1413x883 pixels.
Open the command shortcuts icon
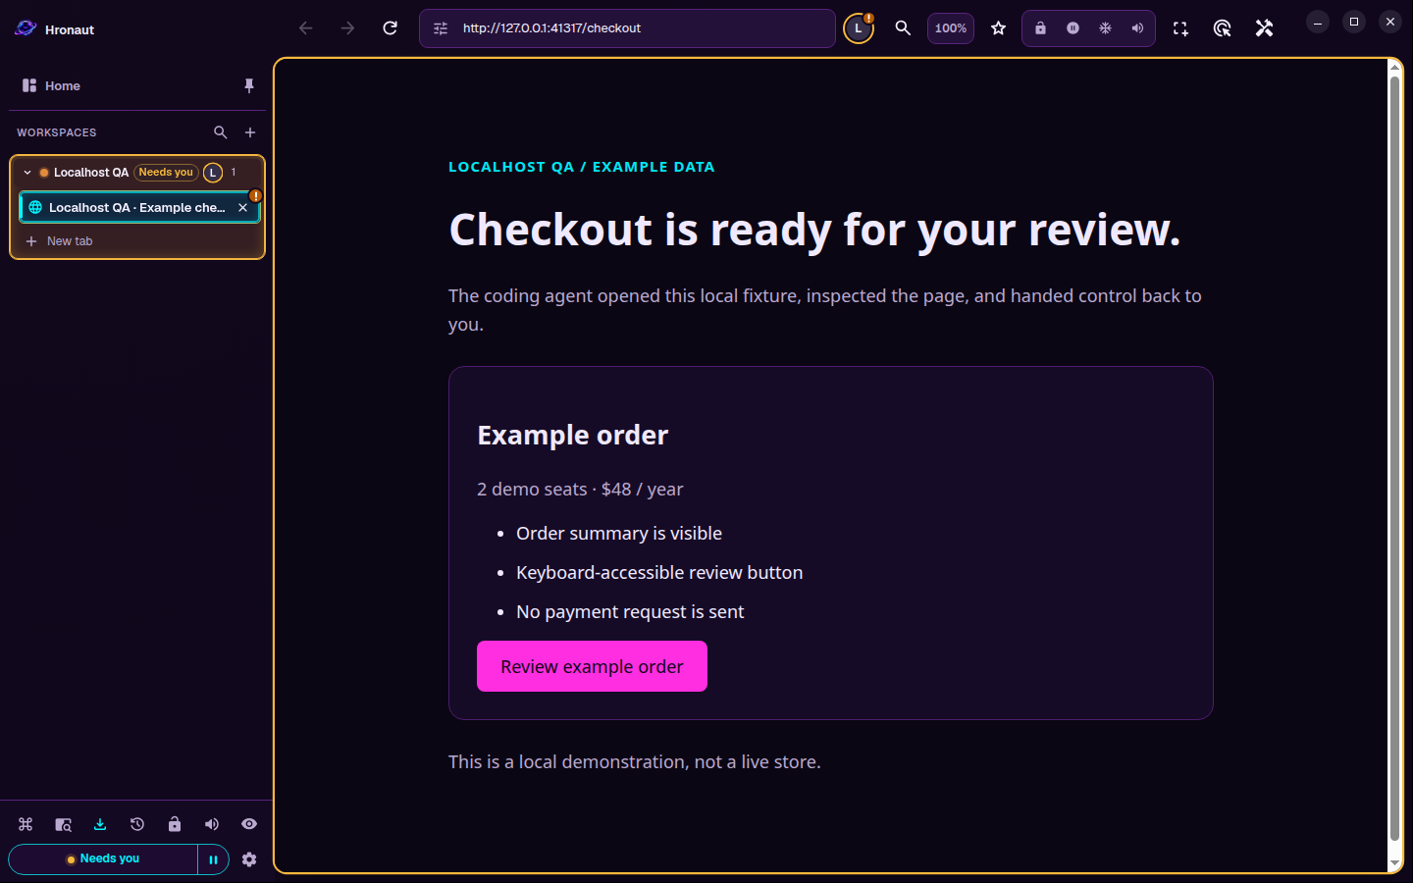point(26,824)
